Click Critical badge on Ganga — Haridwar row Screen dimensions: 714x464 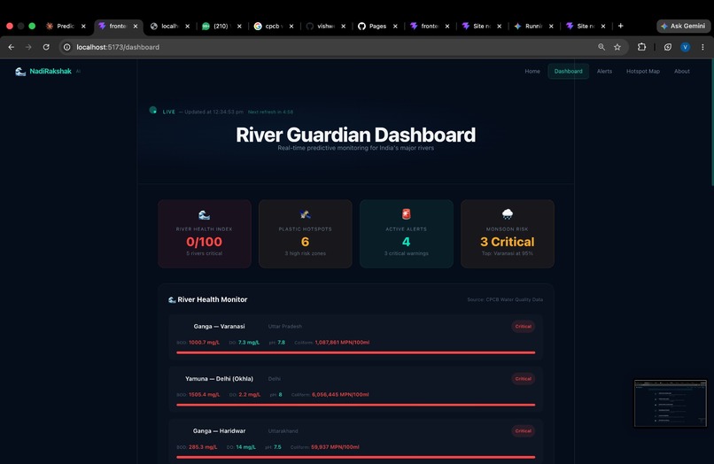point(524,430)
